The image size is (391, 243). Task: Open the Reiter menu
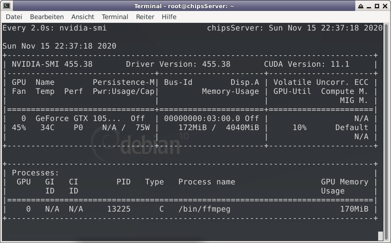coord(145,17)
